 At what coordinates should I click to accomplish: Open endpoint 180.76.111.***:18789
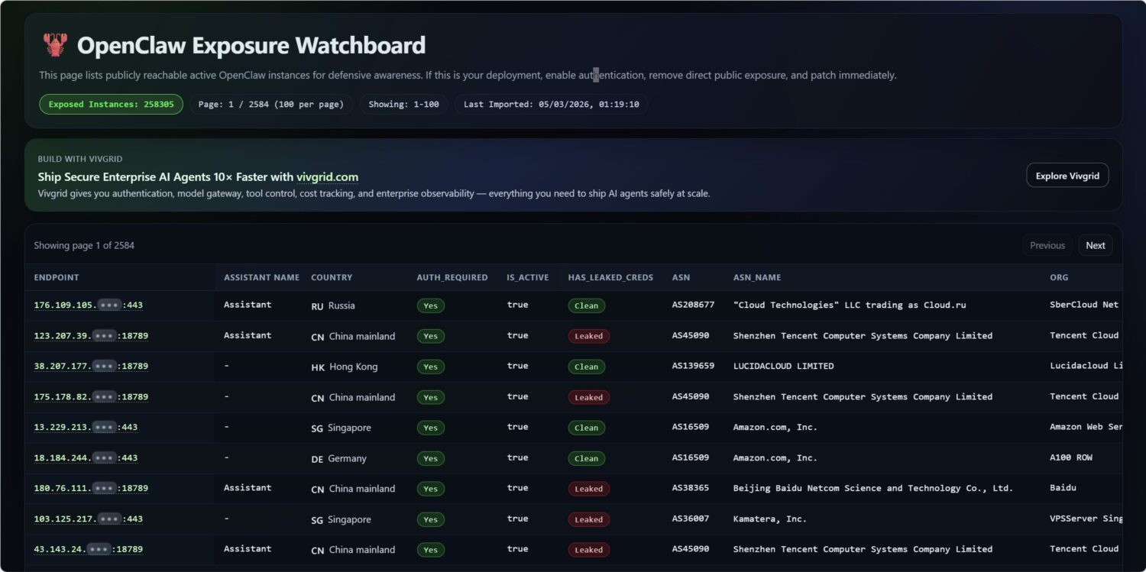[91, 488]
